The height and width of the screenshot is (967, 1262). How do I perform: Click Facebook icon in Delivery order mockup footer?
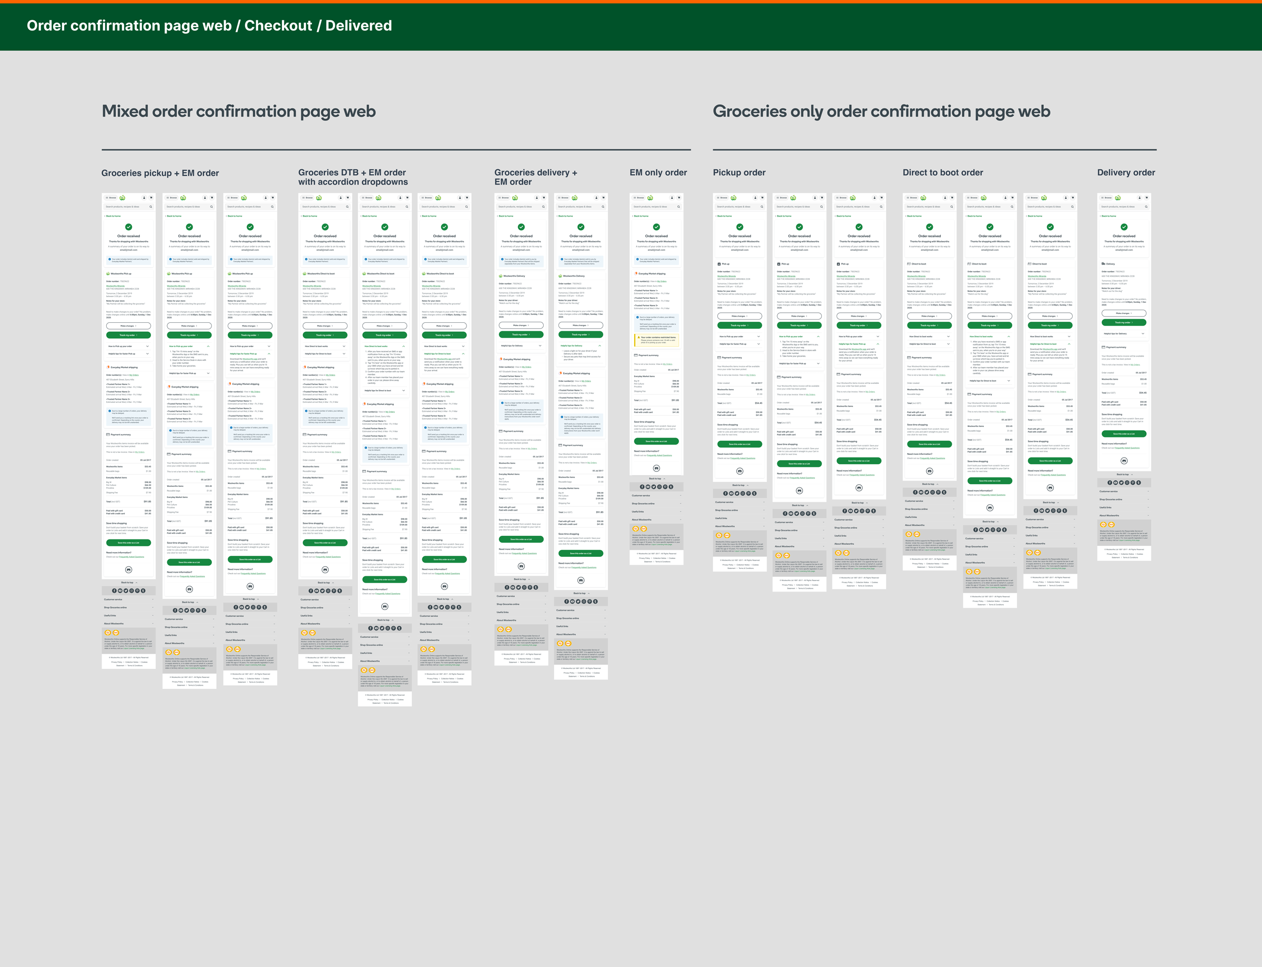tap(1110, 482)
